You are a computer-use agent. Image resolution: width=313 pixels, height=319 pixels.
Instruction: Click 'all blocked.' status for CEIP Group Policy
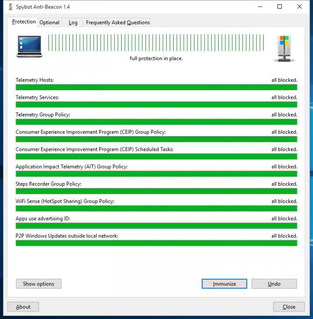click(284, 132)
